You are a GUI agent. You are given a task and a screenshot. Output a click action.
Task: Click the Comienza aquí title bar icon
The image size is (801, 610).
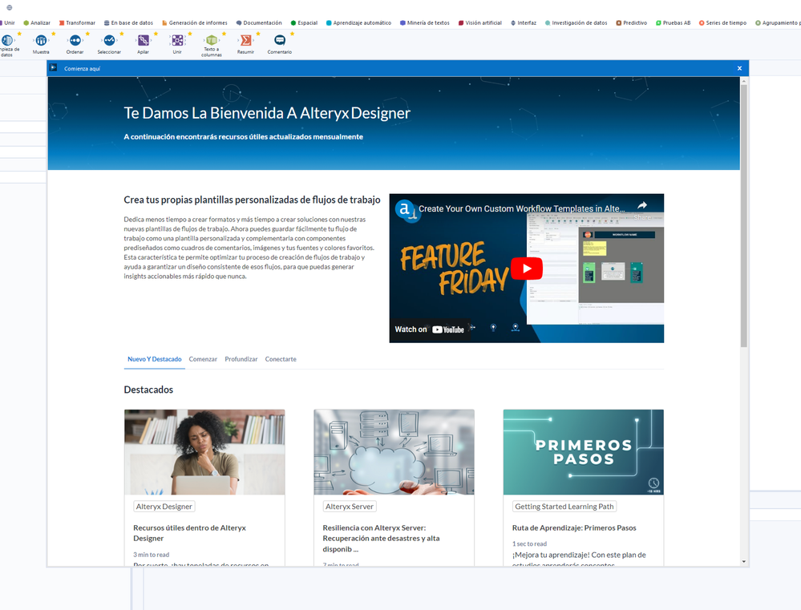coord(54,68)
